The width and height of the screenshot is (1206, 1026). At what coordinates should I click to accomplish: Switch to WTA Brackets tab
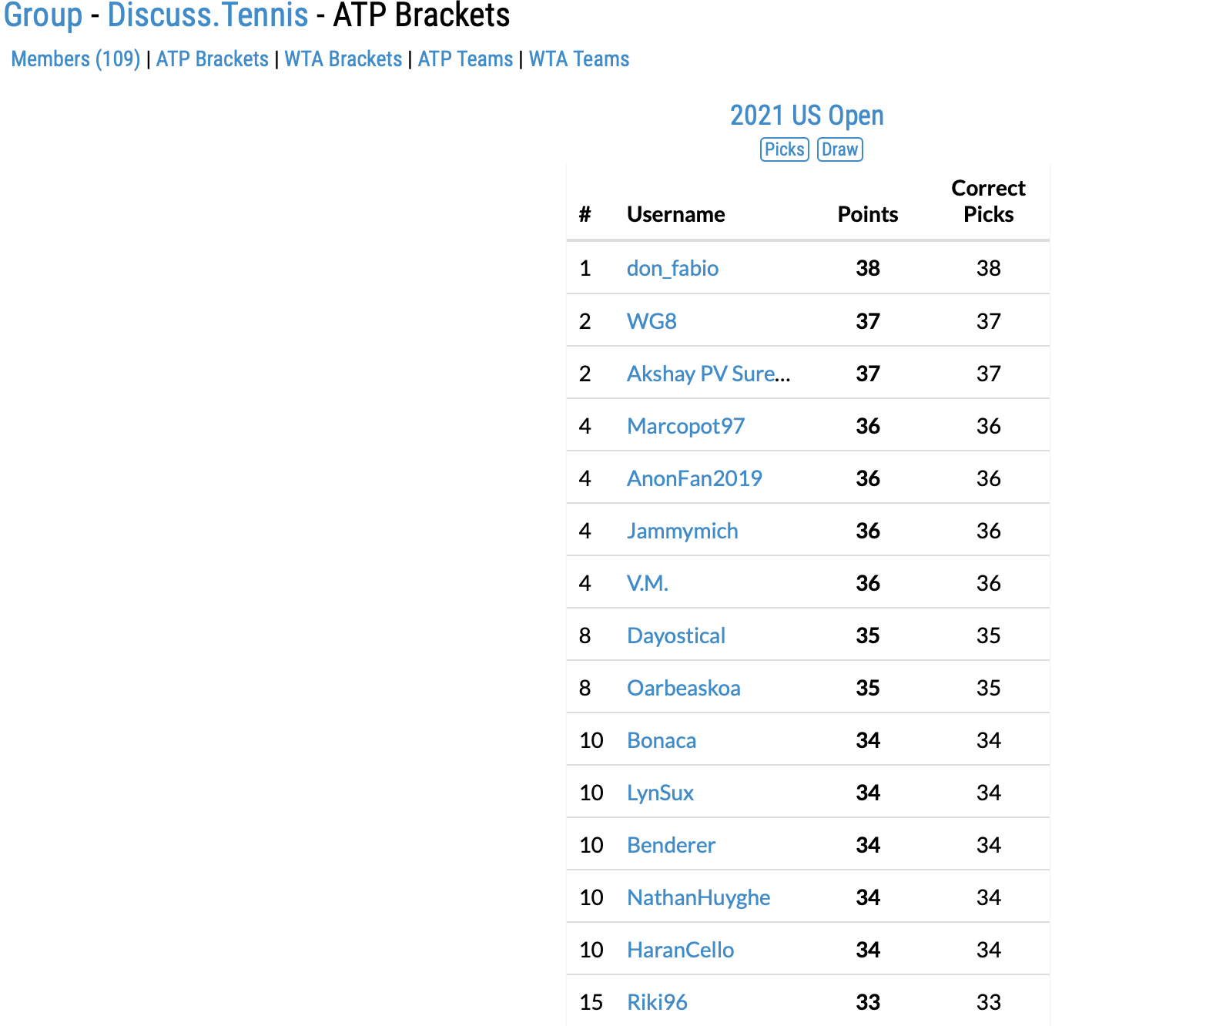pos(343,59)
